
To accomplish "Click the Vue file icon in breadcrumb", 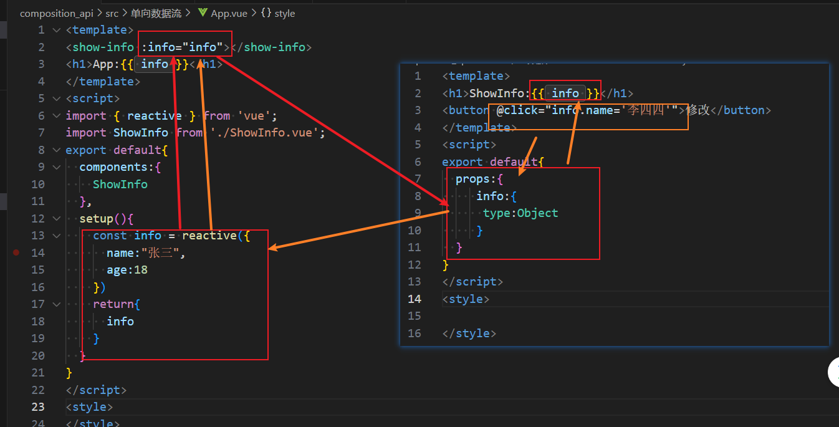I will coord(203,13).
